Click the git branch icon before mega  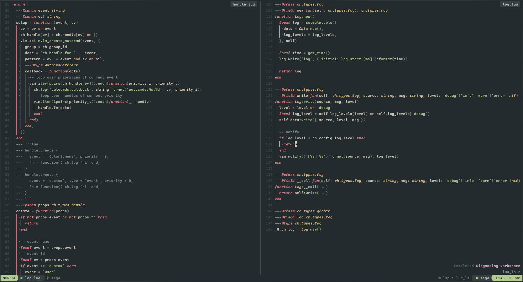48,278
